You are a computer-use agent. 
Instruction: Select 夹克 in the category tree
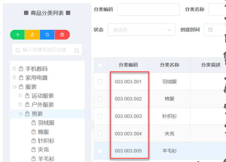click(43, 150)
